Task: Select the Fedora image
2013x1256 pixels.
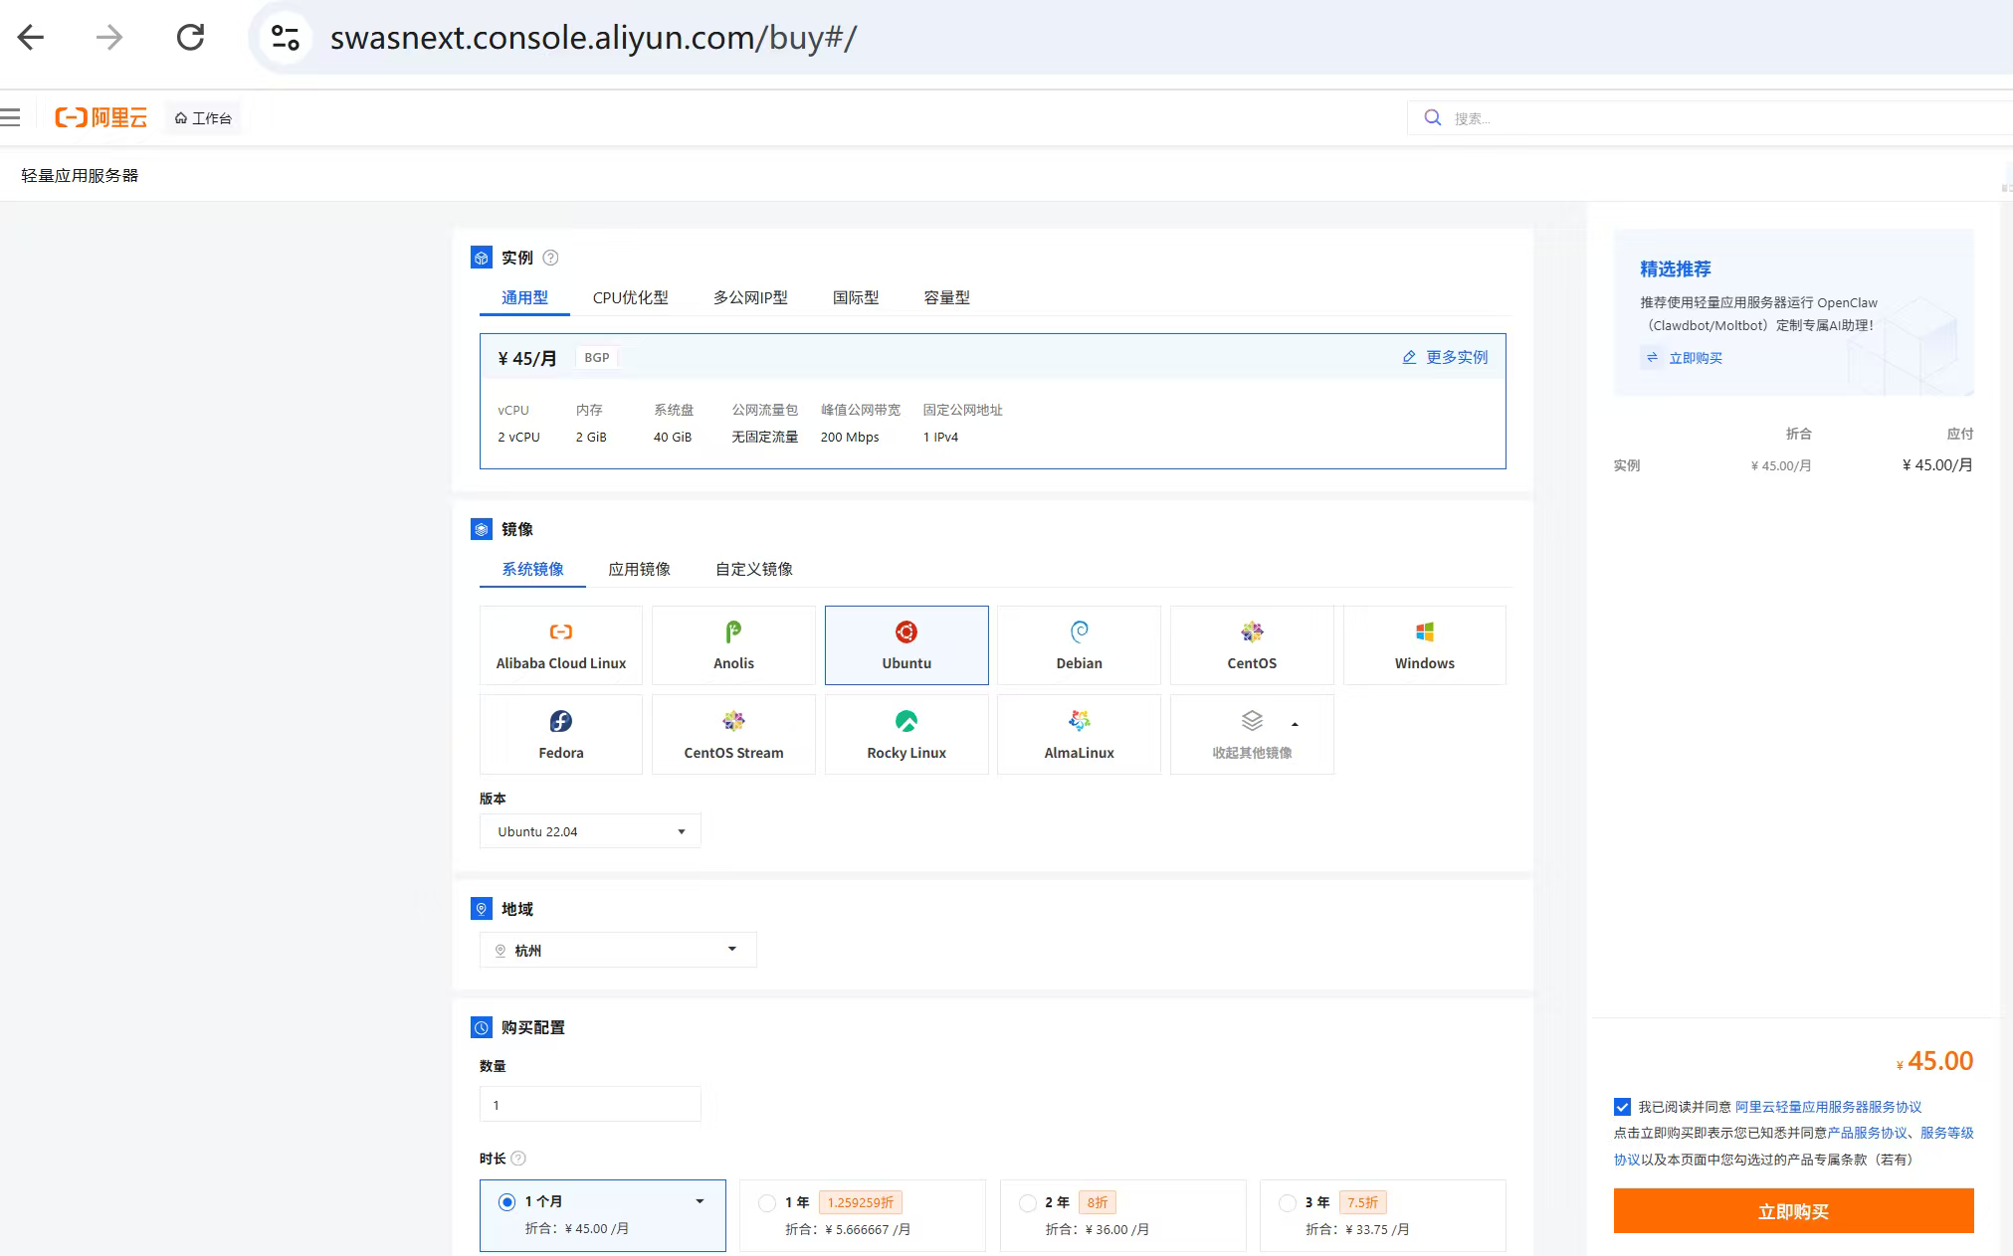Action: click(x=561, y=735)
